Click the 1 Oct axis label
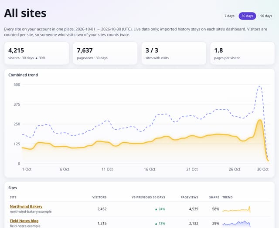 [27, 169]
